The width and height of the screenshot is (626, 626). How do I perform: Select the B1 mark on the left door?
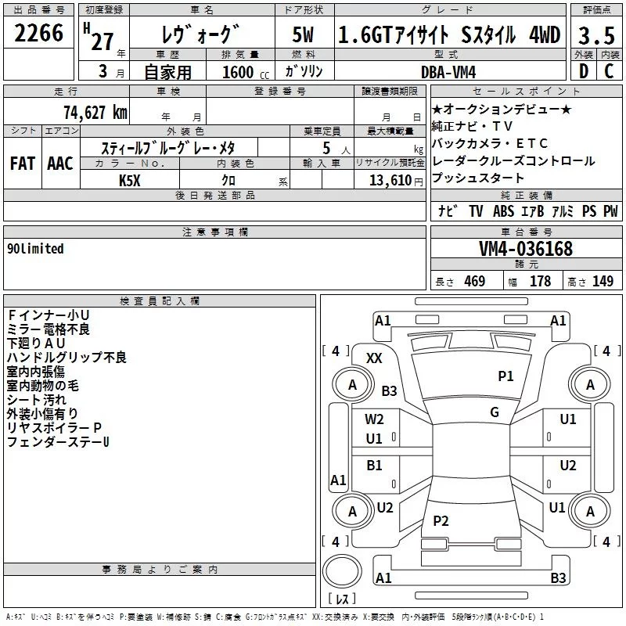[375, 466]
